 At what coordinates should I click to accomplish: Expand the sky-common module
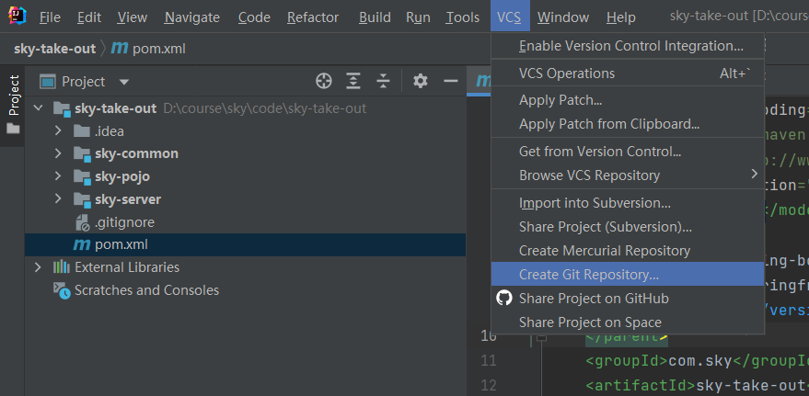(x=58, y=154)
